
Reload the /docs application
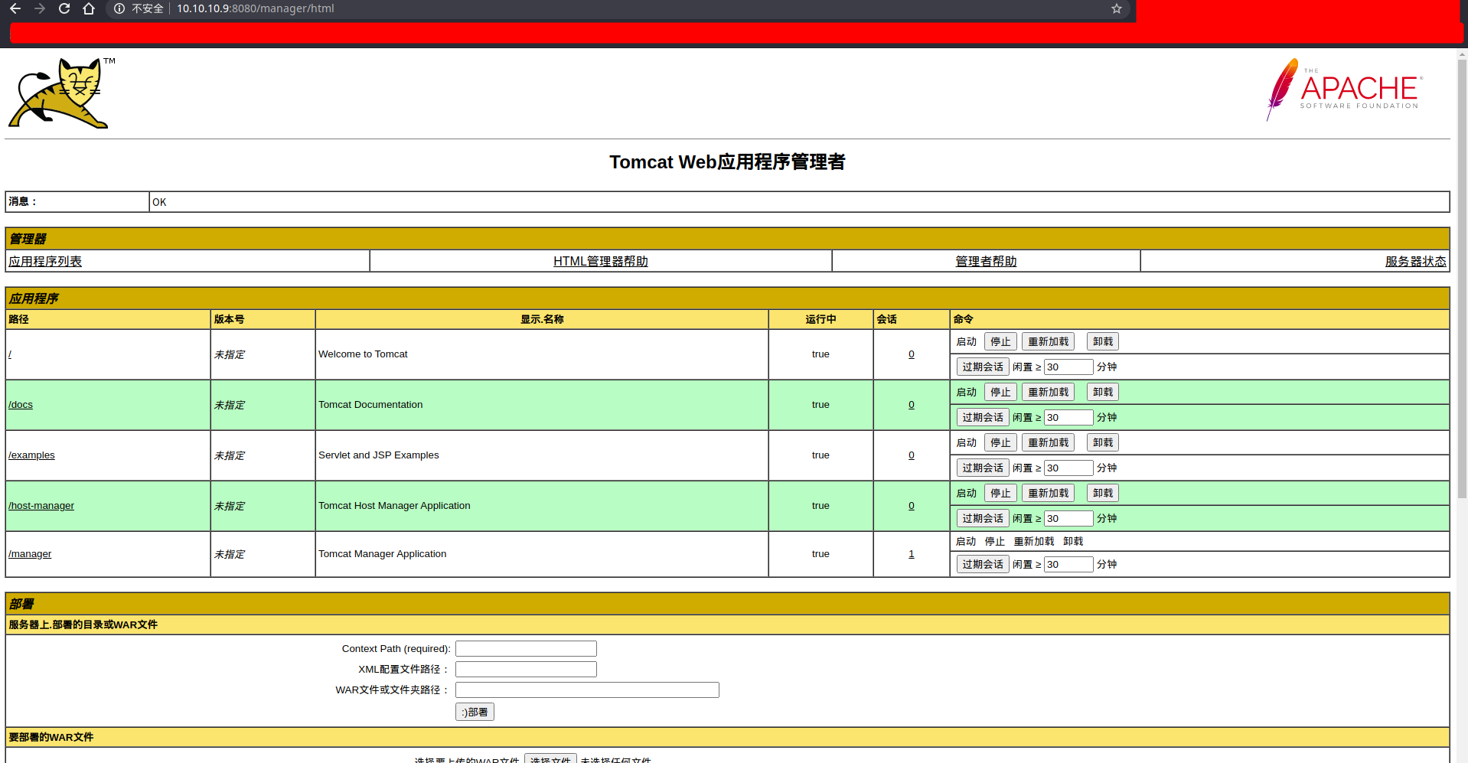pos(1048,392)
